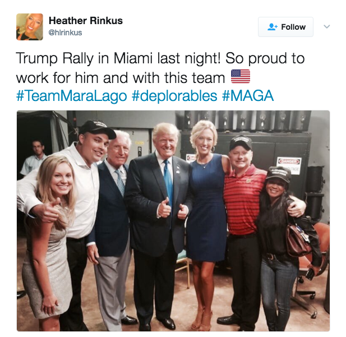Viewport: 346px width, 337px height.
Task: Click the navy blue dress in the photo
Action: point(207,209)
